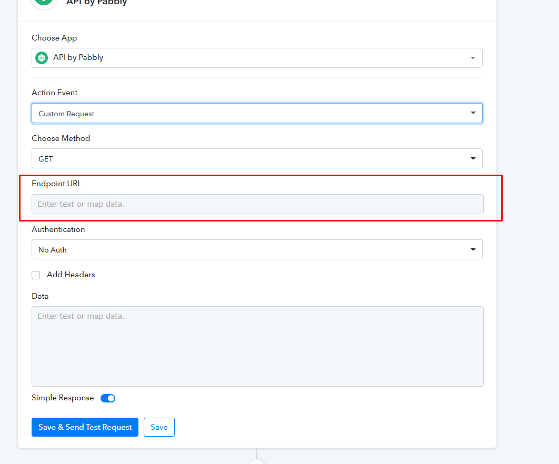
Task: Click the Add Headers label text
Action: click(71, 275)
